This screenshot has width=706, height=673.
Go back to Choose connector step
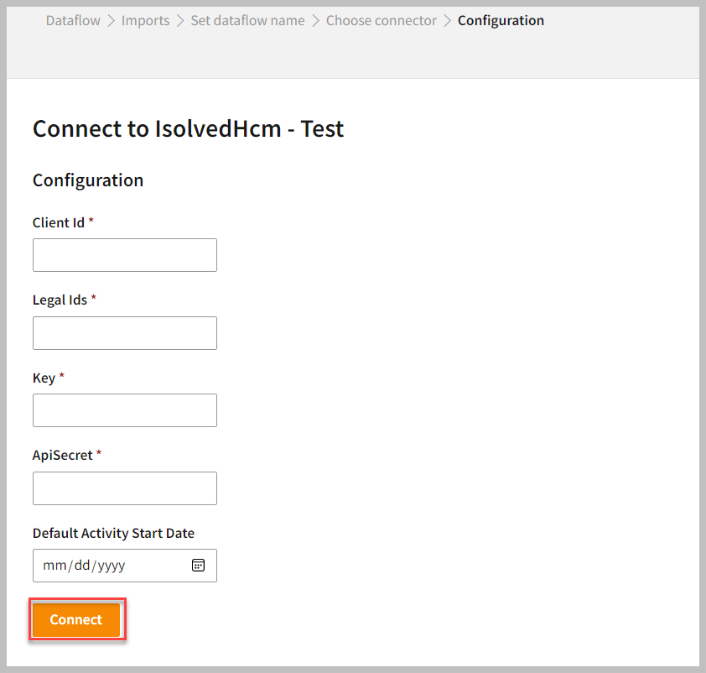click(x=382, y=20)
